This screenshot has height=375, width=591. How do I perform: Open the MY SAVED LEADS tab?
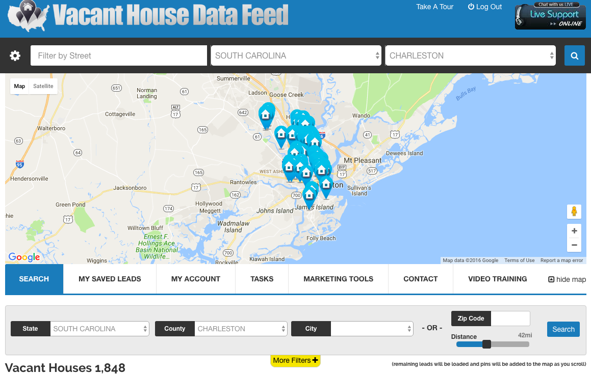(110, 279)
